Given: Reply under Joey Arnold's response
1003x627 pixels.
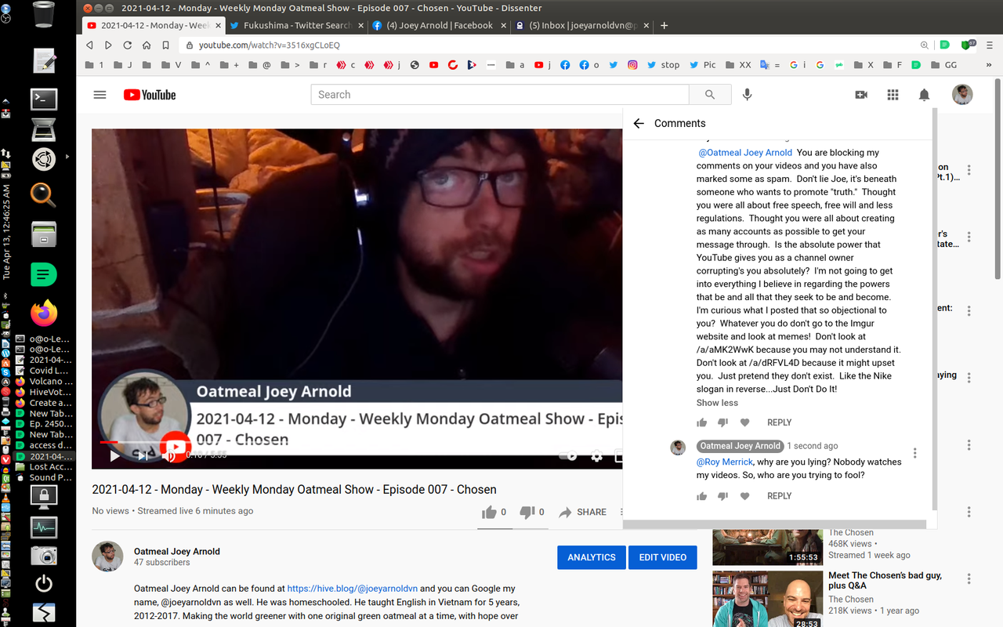Looking at the screenshot, I should click(779, 496).
